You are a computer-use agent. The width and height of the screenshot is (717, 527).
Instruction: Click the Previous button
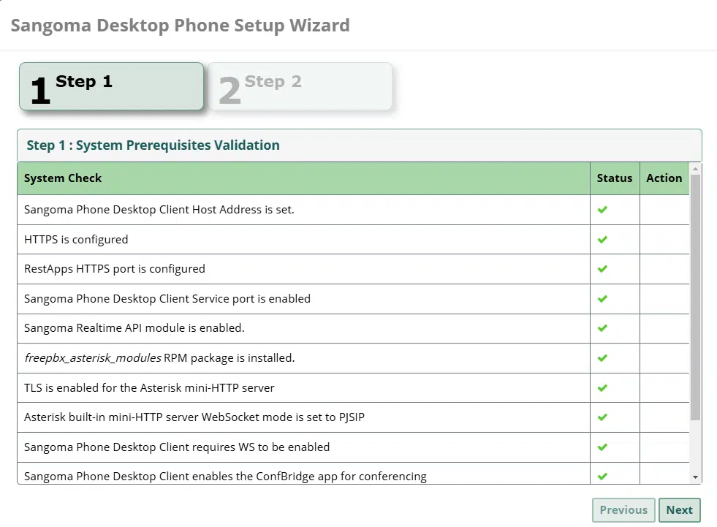tap(623, 510)
